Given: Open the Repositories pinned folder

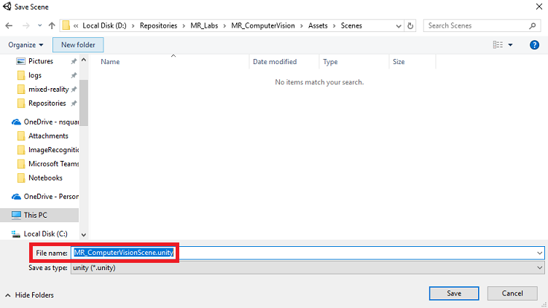Looking at the screenshot, I should click(x=47, y=103).
